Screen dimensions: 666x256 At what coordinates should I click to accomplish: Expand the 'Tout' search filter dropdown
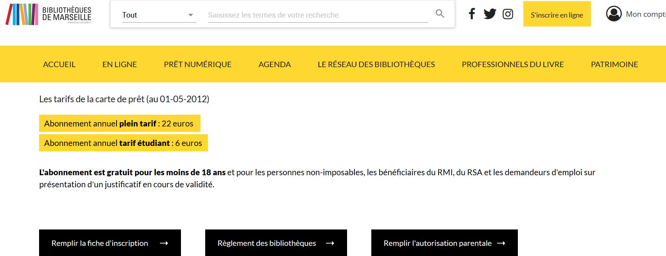coord(159,15)
